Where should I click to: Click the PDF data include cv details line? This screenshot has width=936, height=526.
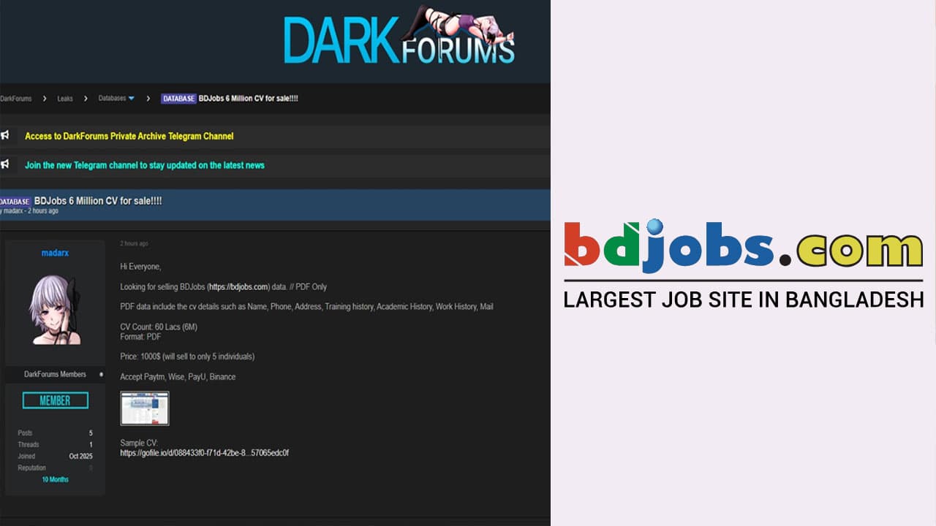point(306,307)
